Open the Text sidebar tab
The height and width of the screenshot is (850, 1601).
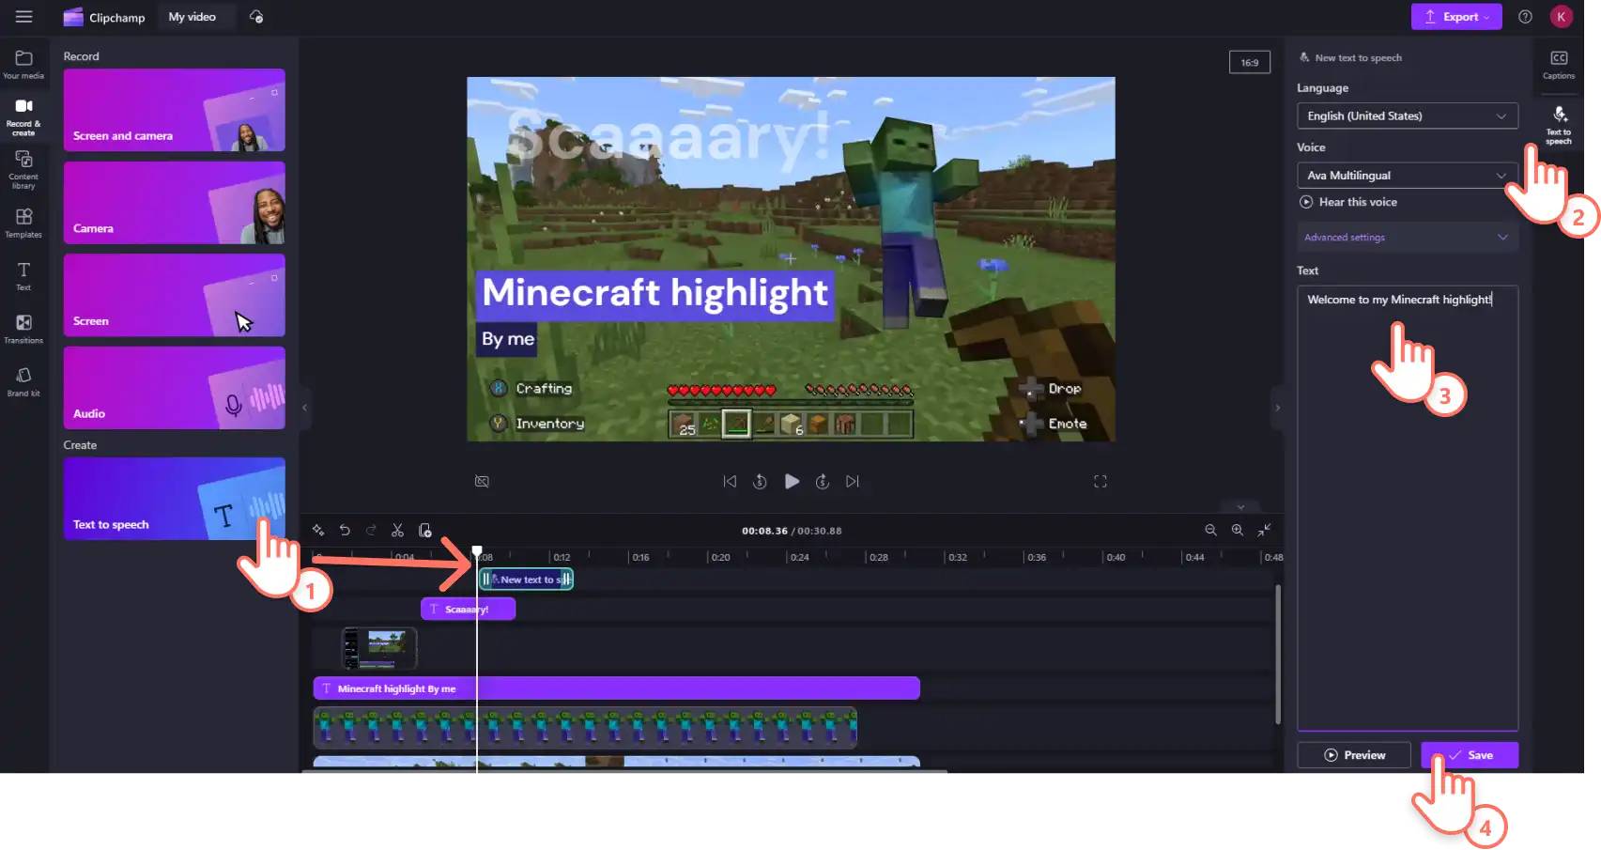(23, 276)
